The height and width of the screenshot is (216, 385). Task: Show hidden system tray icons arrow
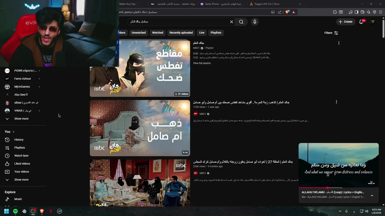(x=340, y=211)
